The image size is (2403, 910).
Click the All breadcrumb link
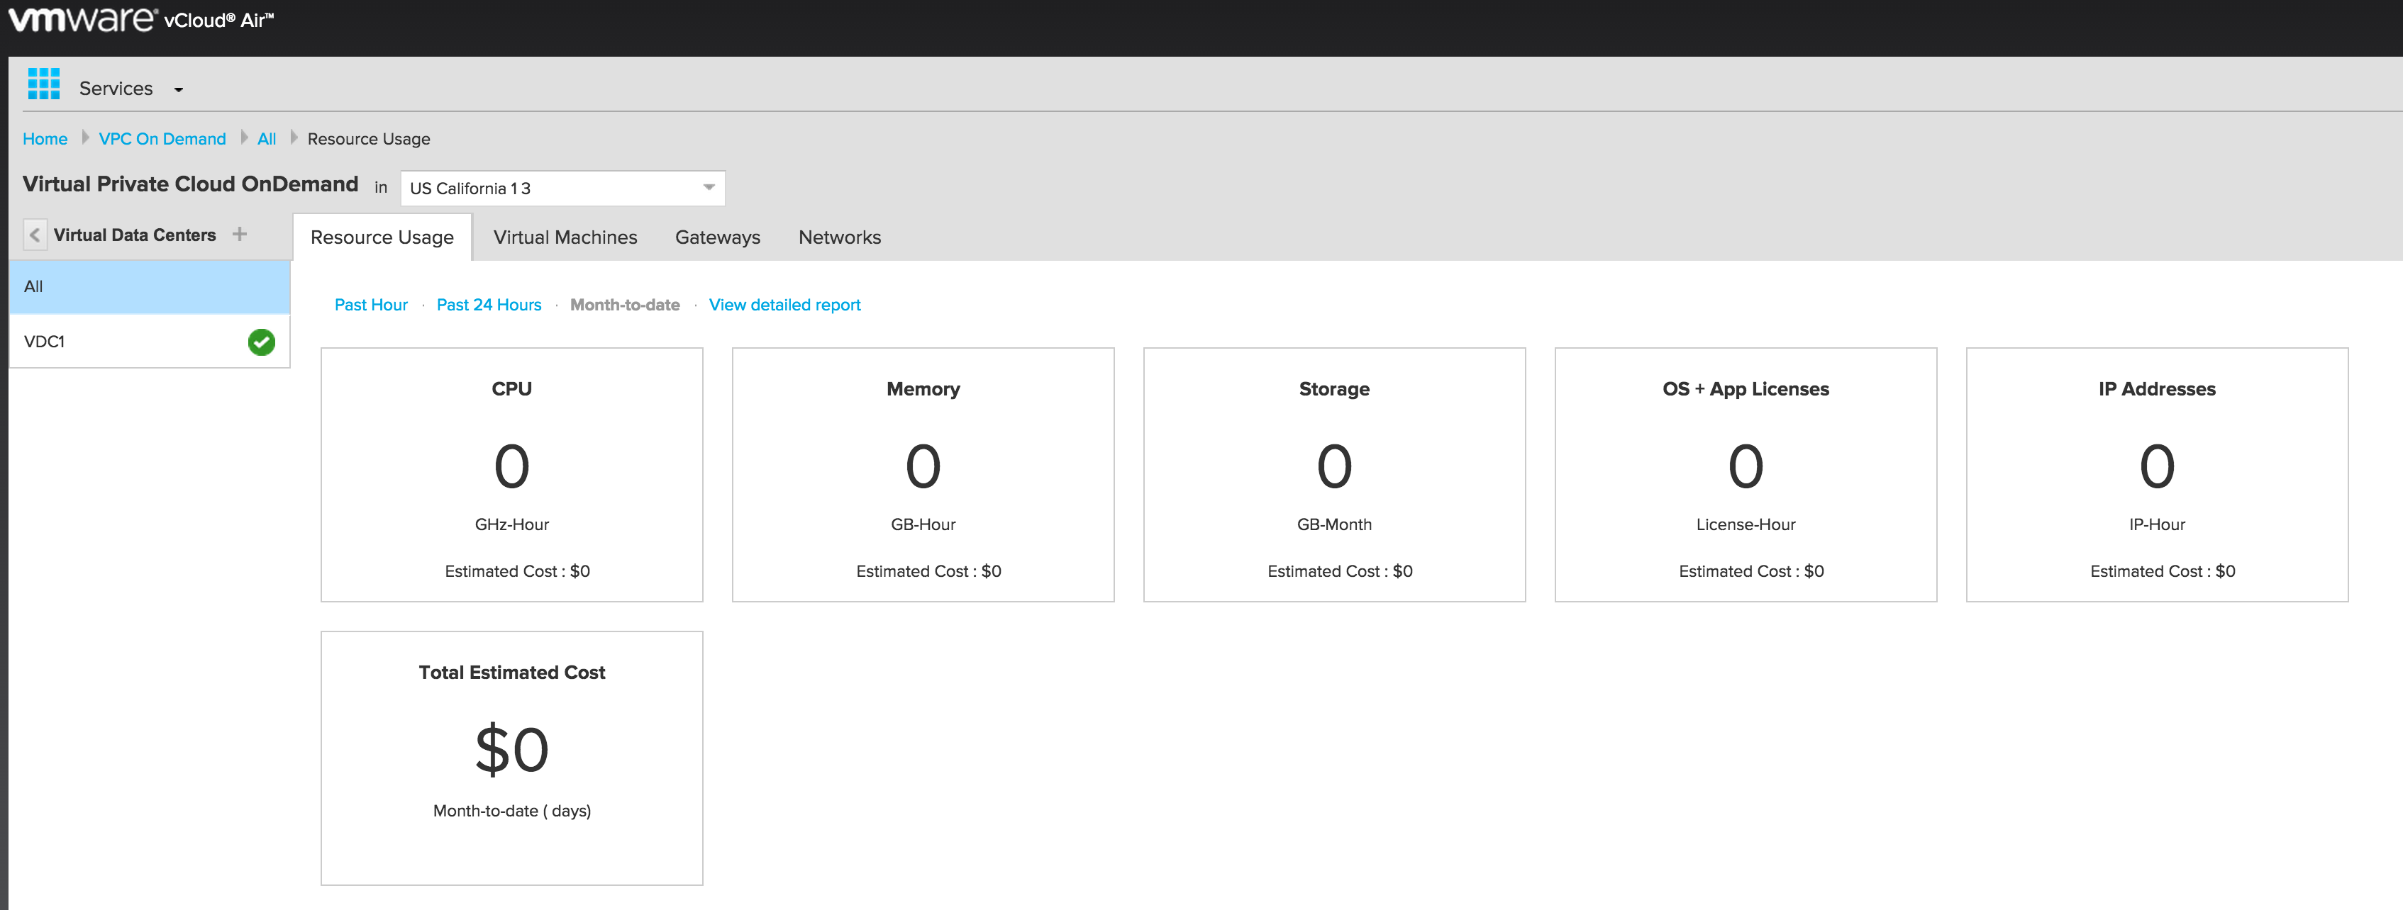coord(267,139)
